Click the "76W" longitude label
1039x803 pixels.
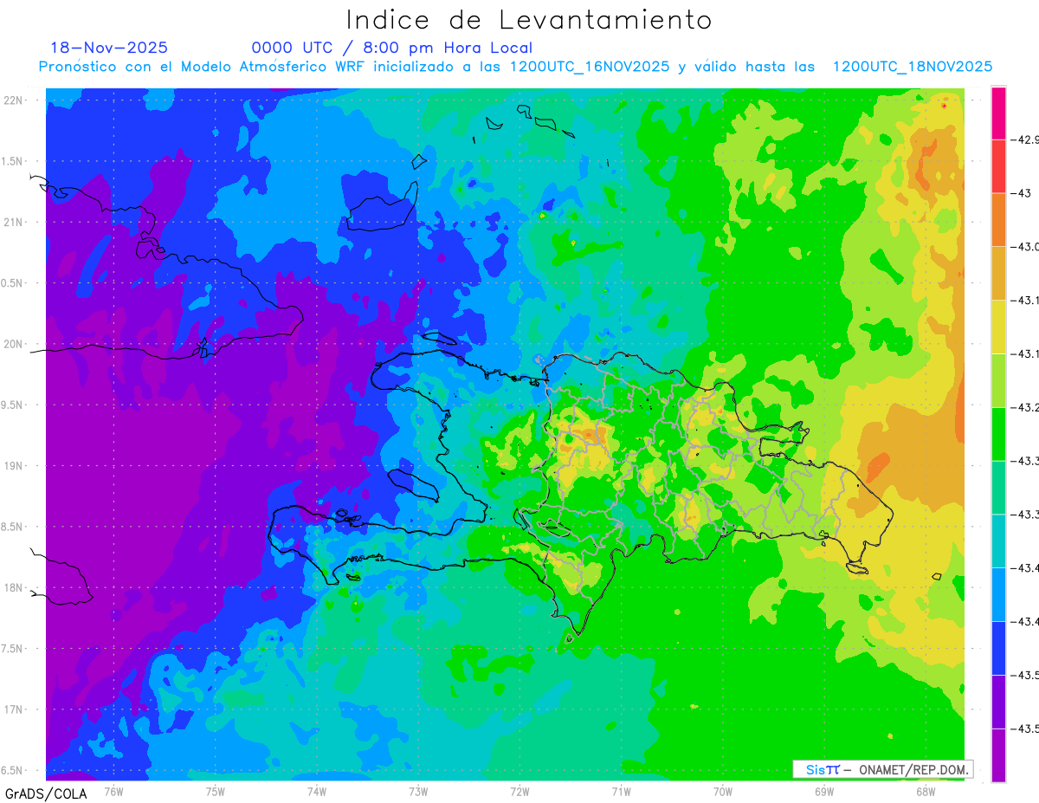point(113,791)
